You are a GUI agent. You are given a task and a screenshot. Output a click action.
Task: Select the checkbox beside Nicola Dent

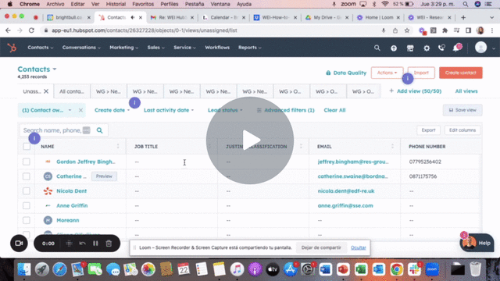(27, 190)
